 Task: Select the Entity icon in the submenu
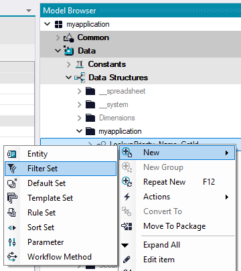11,154
